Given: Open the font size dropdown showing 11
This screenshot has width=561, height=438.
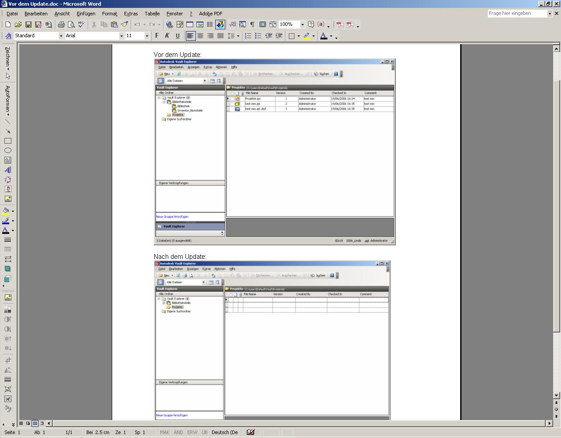Looking at the screenshot, I should tap(147, 36).
